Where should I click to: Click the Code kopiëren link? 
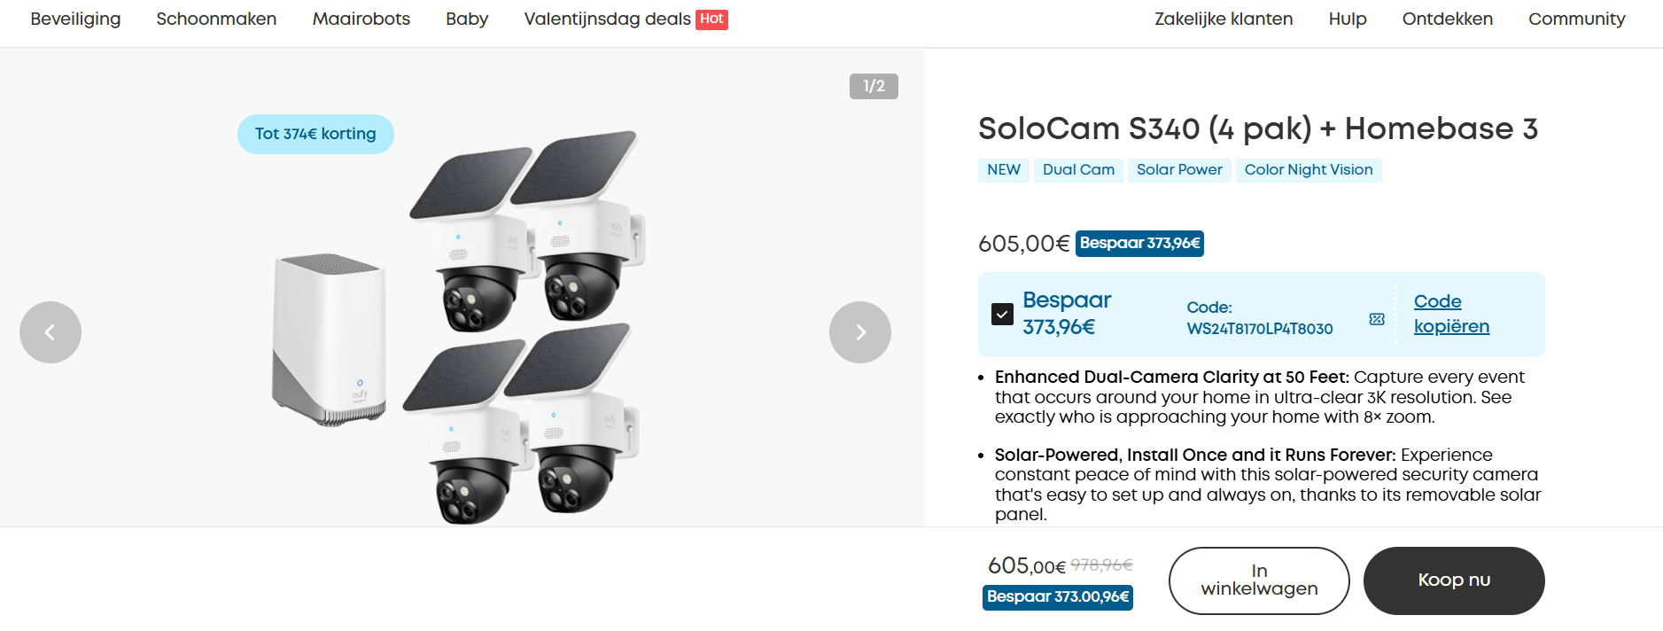point(1451,314)
